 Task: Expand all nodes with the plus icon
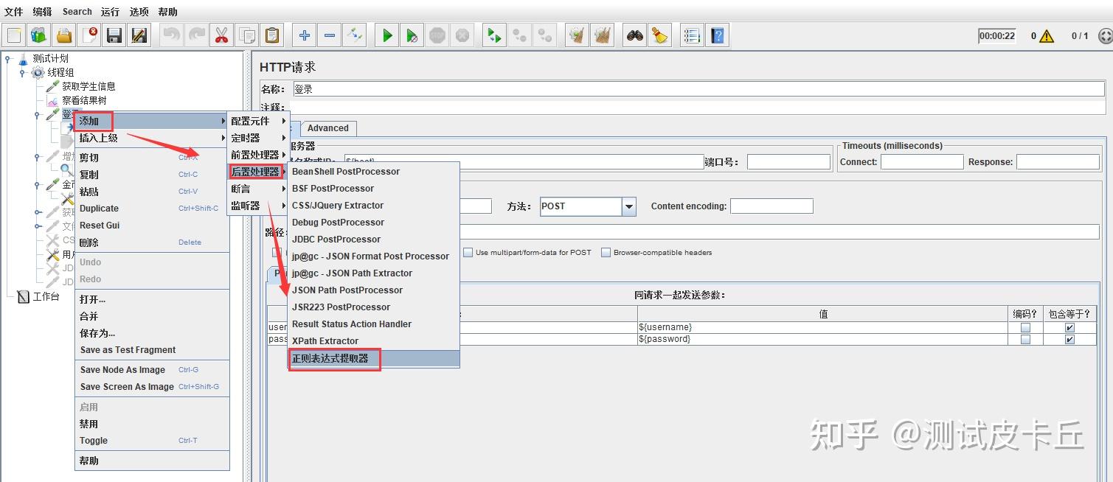coord(304,35)
